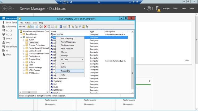Expand the Builtin container
The height and width of the screenshot is (111, 198).
[x=24, y=40]
